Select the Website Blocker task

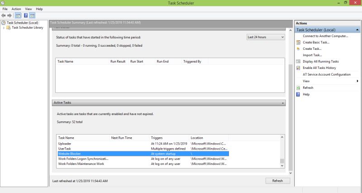coord(143,154)
